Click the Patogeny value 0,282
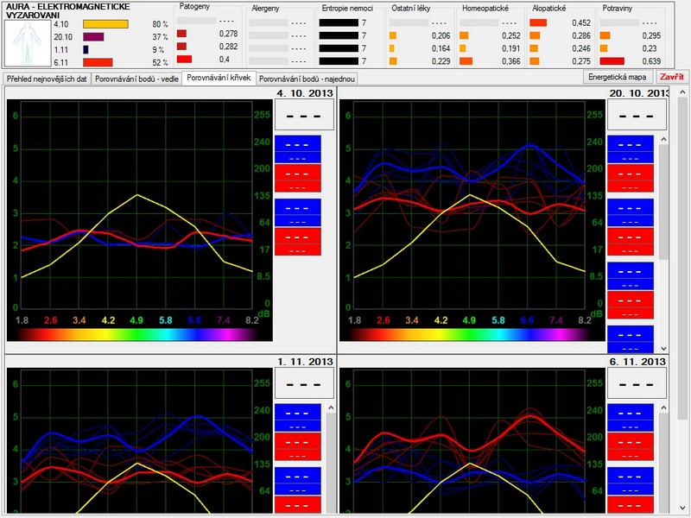Viewport: 691px width, 518px height. pyautogui.click(x=228, y=47)
